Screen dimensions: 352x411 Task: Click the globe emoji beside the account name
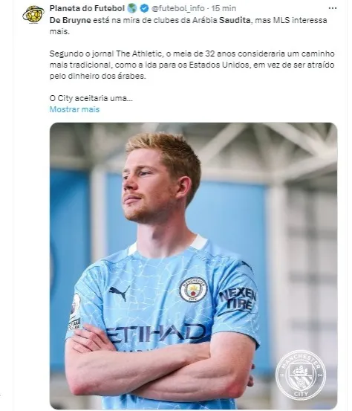click(x=132, y=8)
